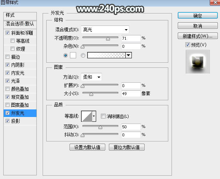This screenshot has height=179, width=220.
Task: Toggle the 投影 checkbox
Action: [7, 121]
